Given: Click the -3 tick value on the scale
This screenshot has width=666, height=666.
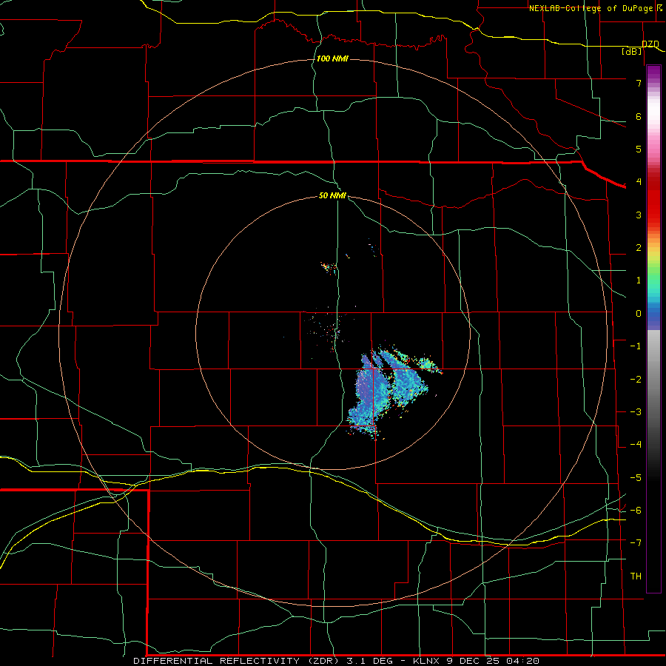Looking at the screenshot, I should click(636, 412).
